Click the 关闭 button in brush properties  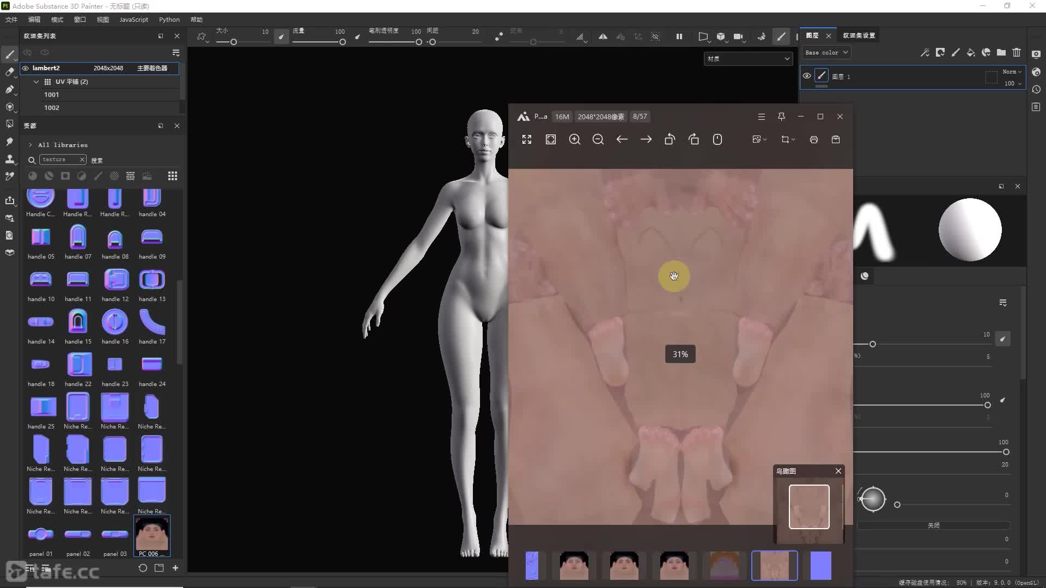click(933, 525)
